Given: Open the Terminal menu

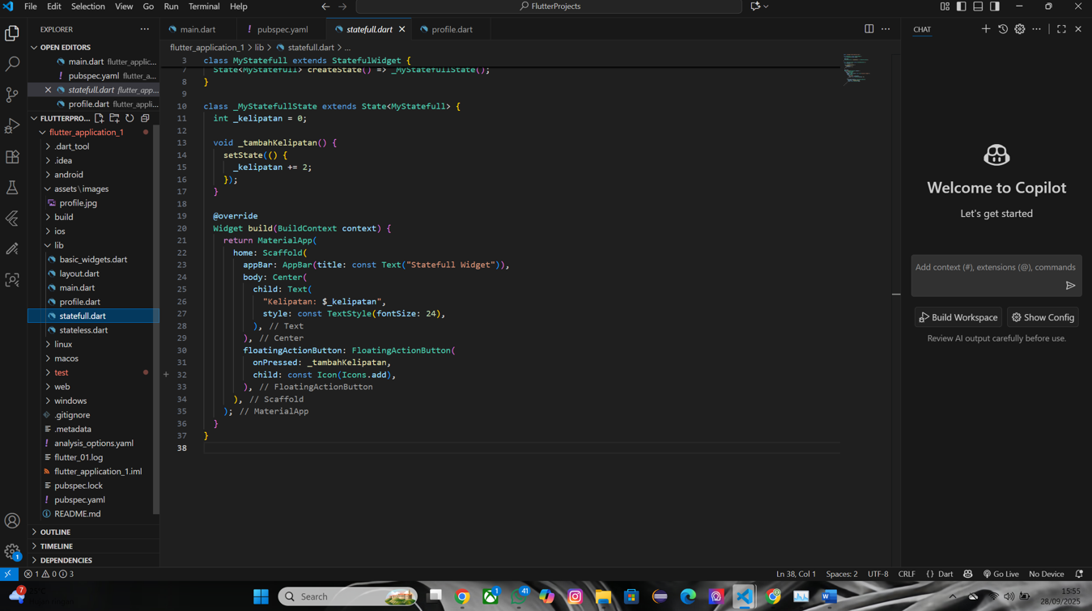Looking at the screenshot, I should pos(203,6).
